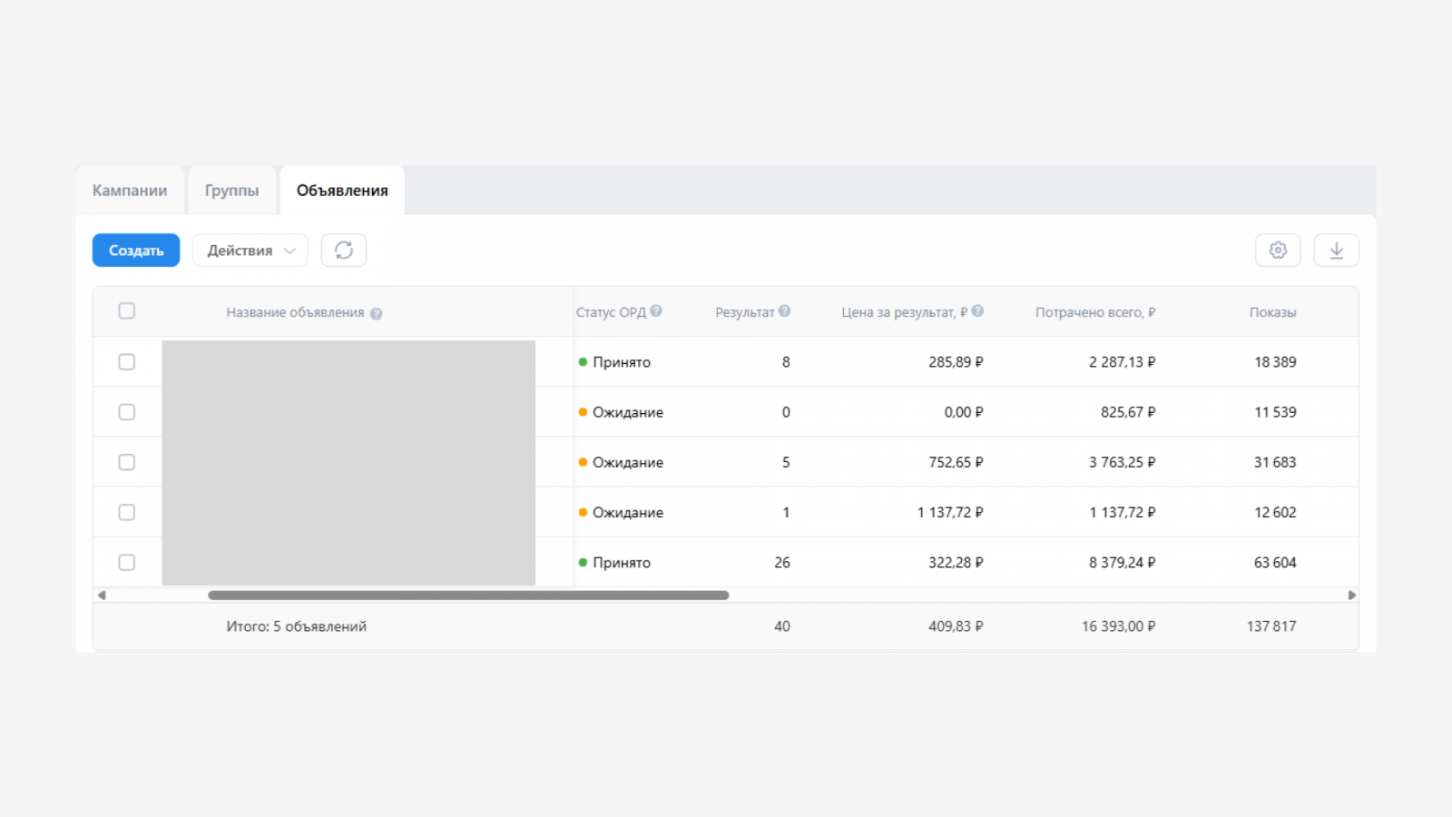
Task: Check the row with 11 539 impressions
Action: point(127,412)
